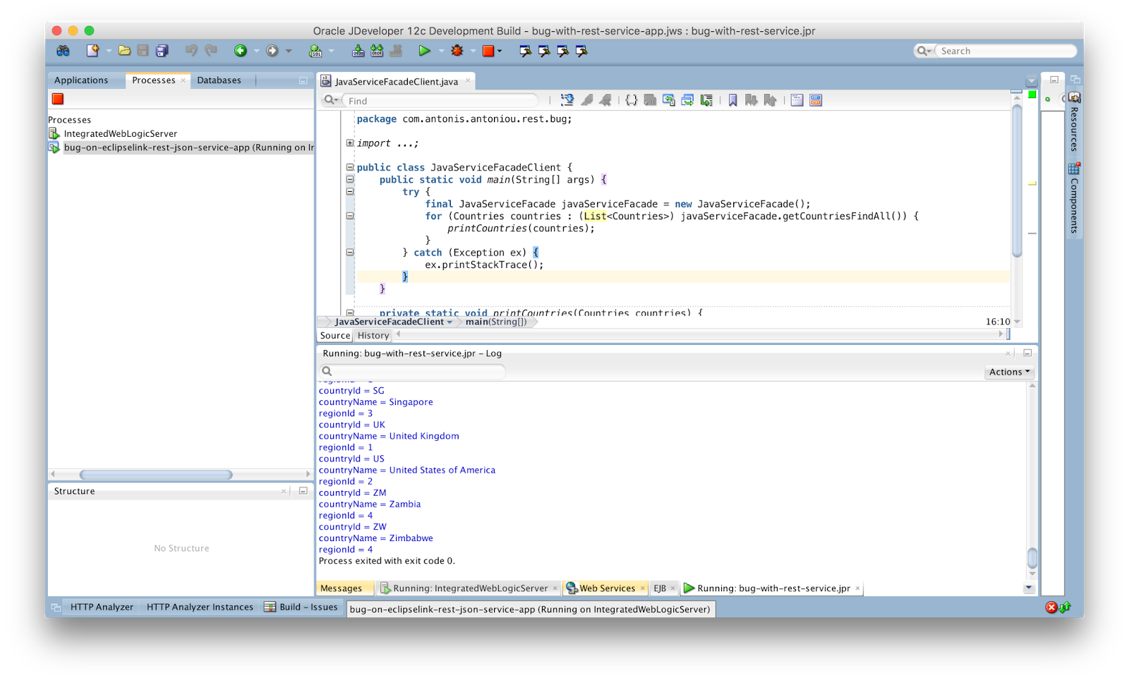This screenshot has width=1129, height=678.
Task: Open the New icon dropdown arrow
Action: click(x=109, y=51)
